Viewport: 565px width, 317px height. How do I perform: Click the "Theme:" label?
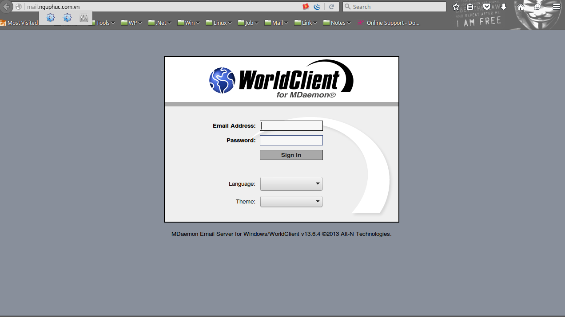point(246,201)
